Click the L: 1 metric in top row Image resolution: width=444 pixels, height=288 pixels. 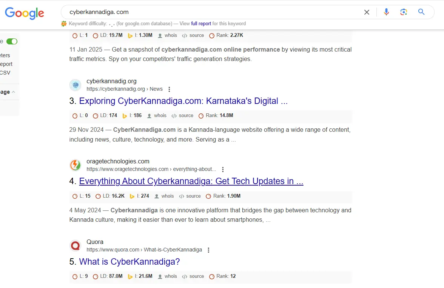coord(80,35)
